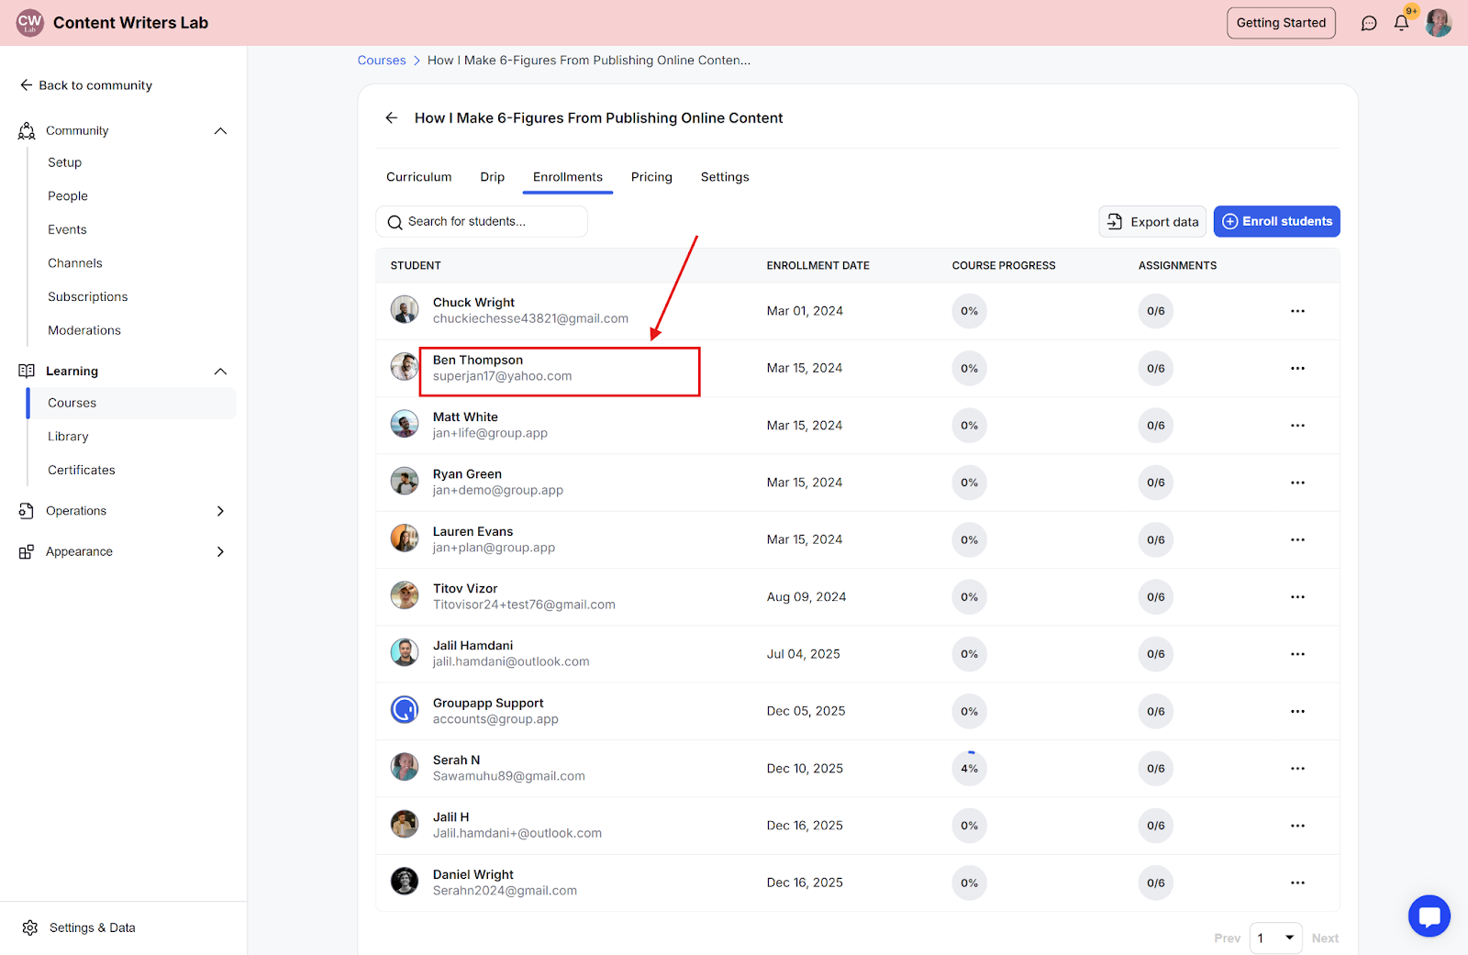Open People in the Community sidebar
Image resolution: width=1468 pixels, height=955 pixels.
click(x=68, y=196)
